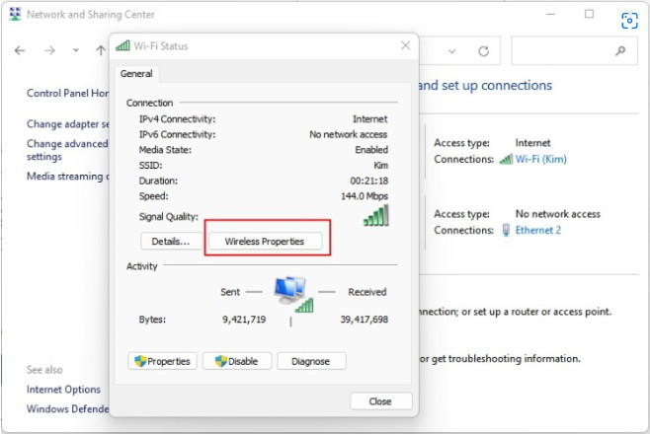Run Diagnose on the Wi-Fi connection

click(x=311, y=361)
